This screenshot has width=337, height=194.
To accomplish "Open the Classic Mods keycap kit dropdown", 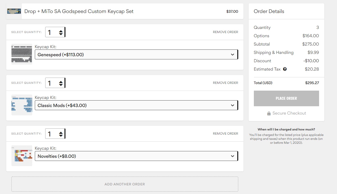I will (136, 105).
